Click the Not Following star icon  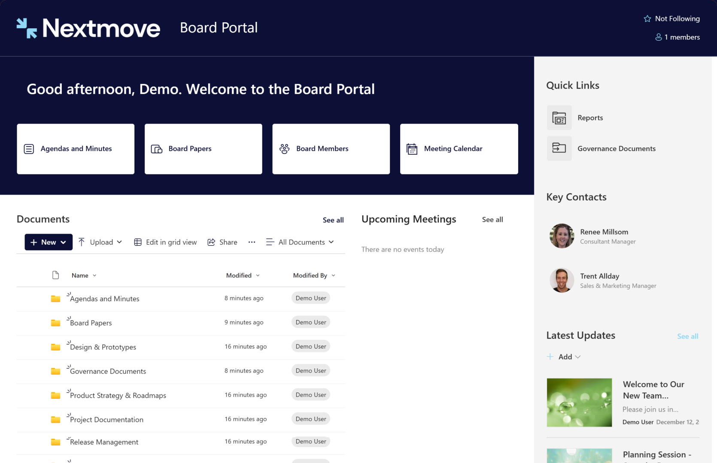647,19
